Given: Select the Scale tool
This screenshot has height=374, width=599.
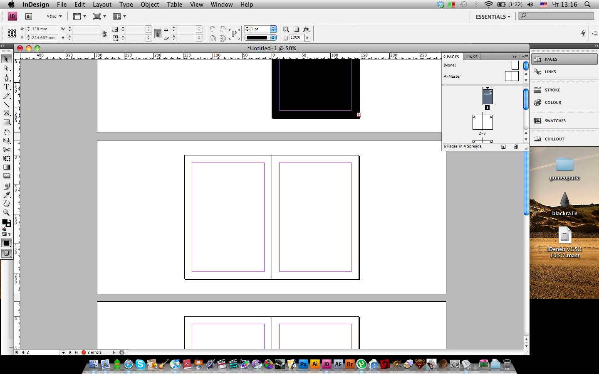Looking at the screenshot, I should 6,141.
